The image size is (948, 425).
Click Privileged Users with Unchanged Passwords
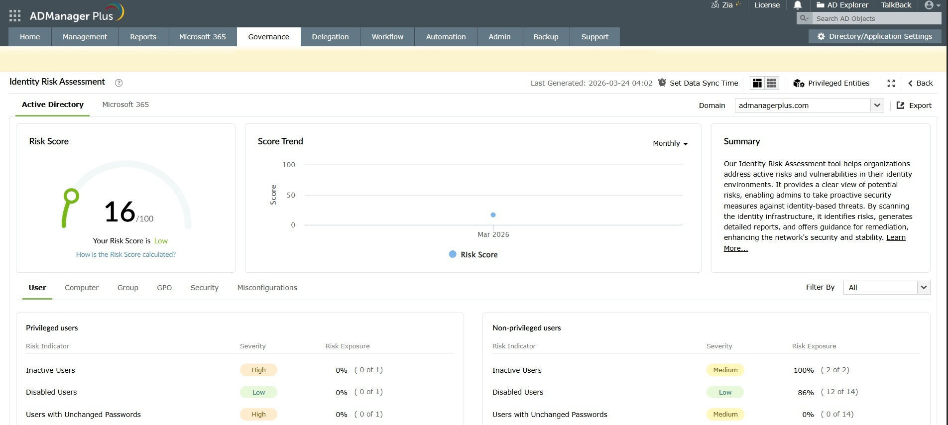coord(239,414)
